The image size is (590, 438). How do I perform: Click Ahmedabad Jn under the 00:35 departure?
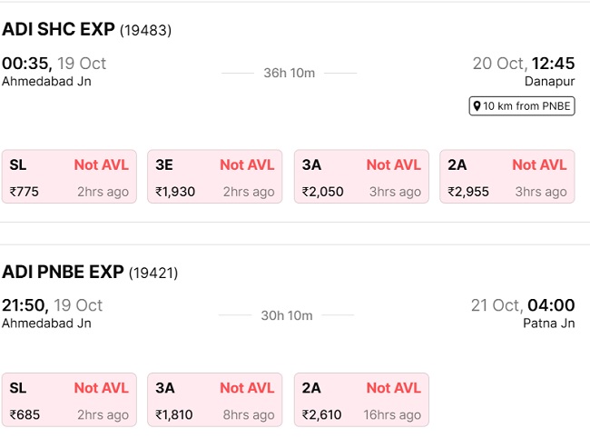pos(46,81)
